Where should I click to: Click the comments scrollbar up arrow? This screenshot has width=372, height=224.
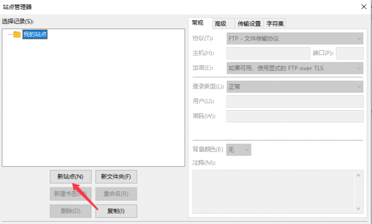[358, 175]
